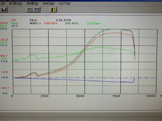Click the 22.2kgm max torque value

click(93, 23)
